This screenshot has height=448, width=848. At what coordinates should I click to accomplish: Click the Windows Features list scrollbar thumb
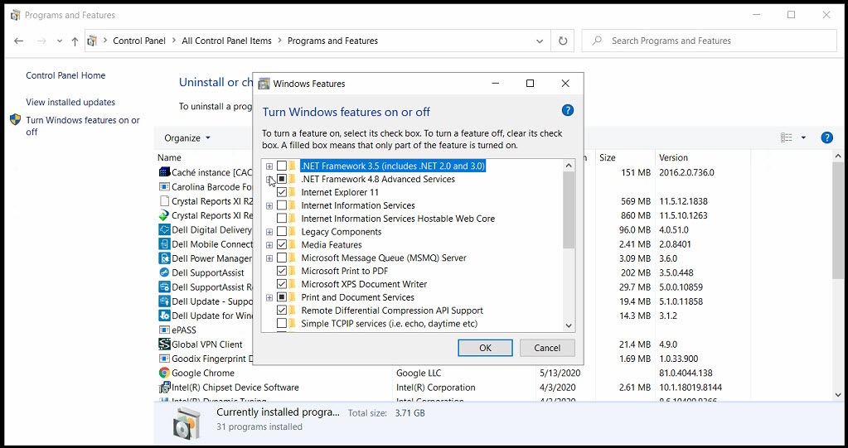pos(569,211)
